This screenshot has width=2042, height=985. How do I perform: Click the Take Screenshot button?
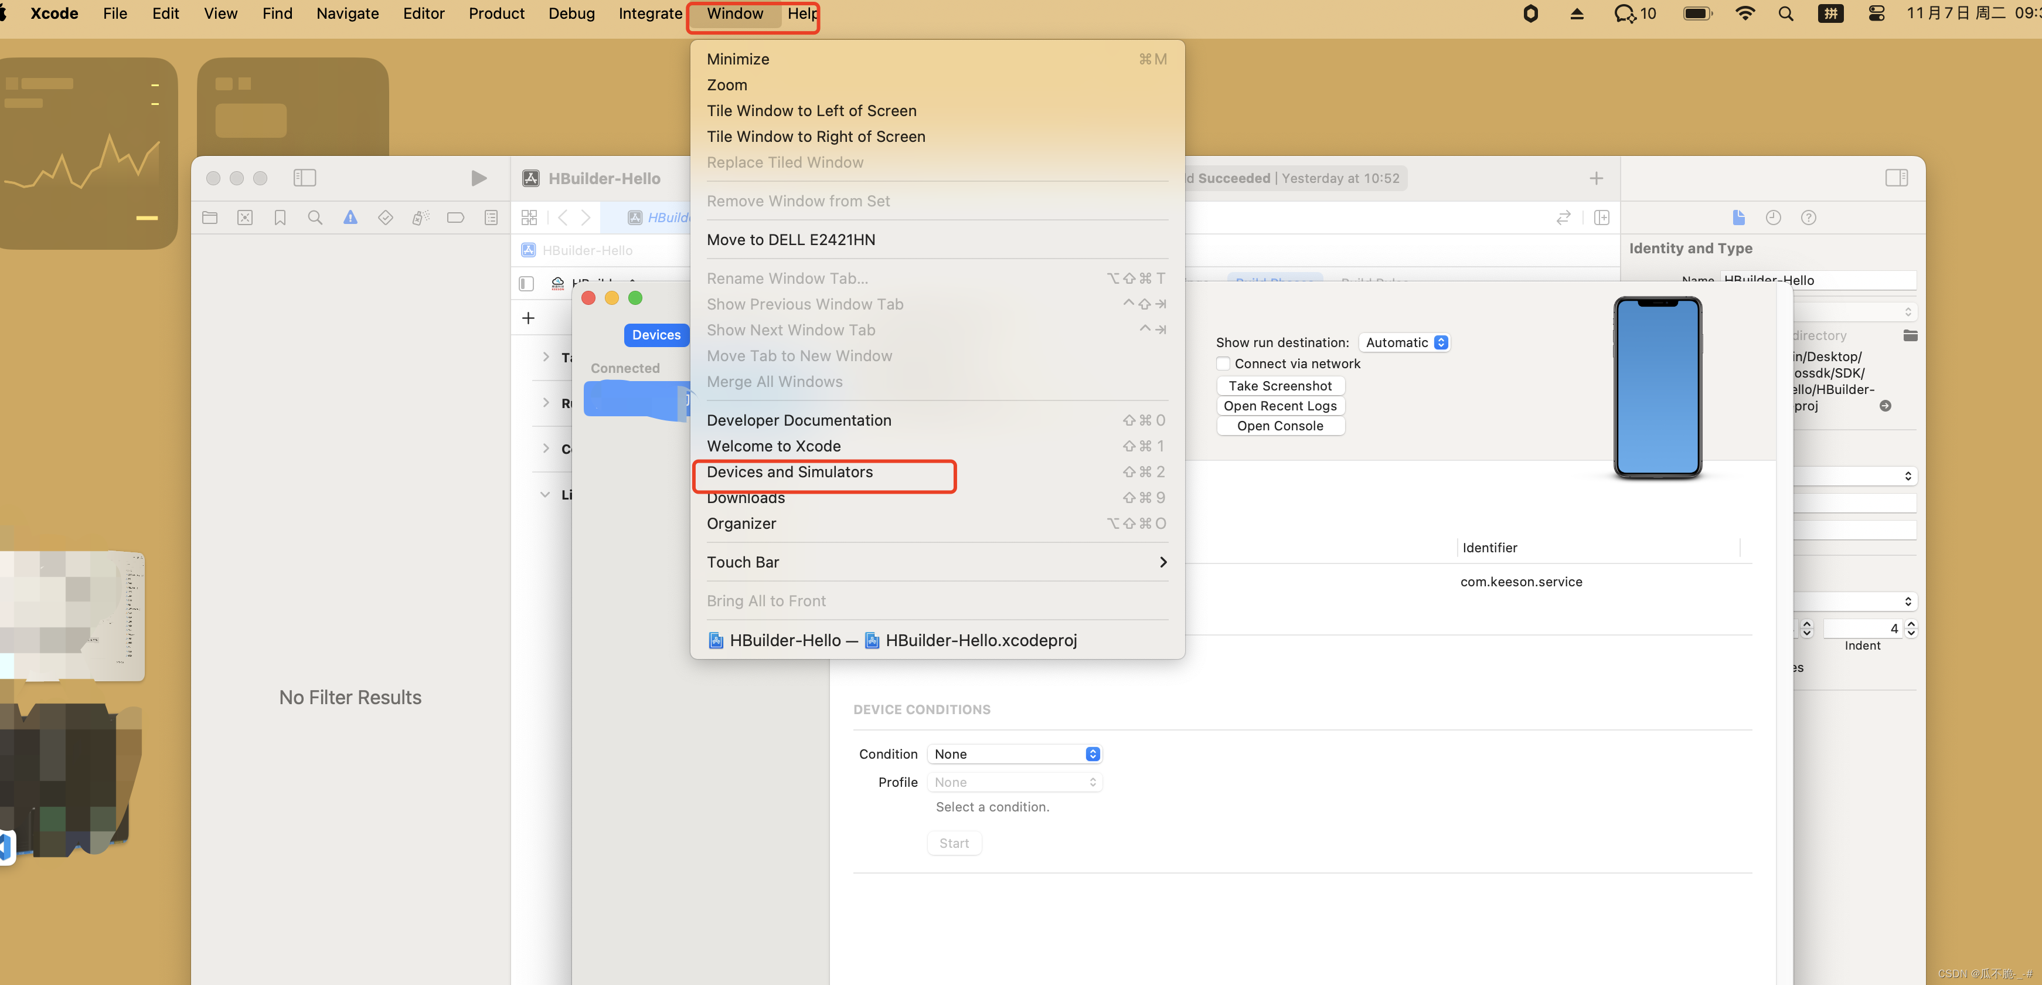tap(1279, 386)
